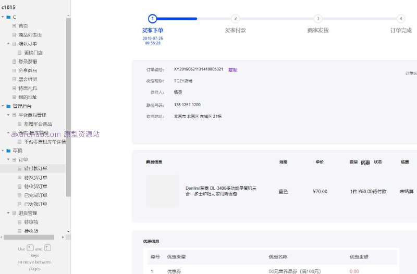
Task: Click step 1 circle 买家下单
Action: point(152,19)
